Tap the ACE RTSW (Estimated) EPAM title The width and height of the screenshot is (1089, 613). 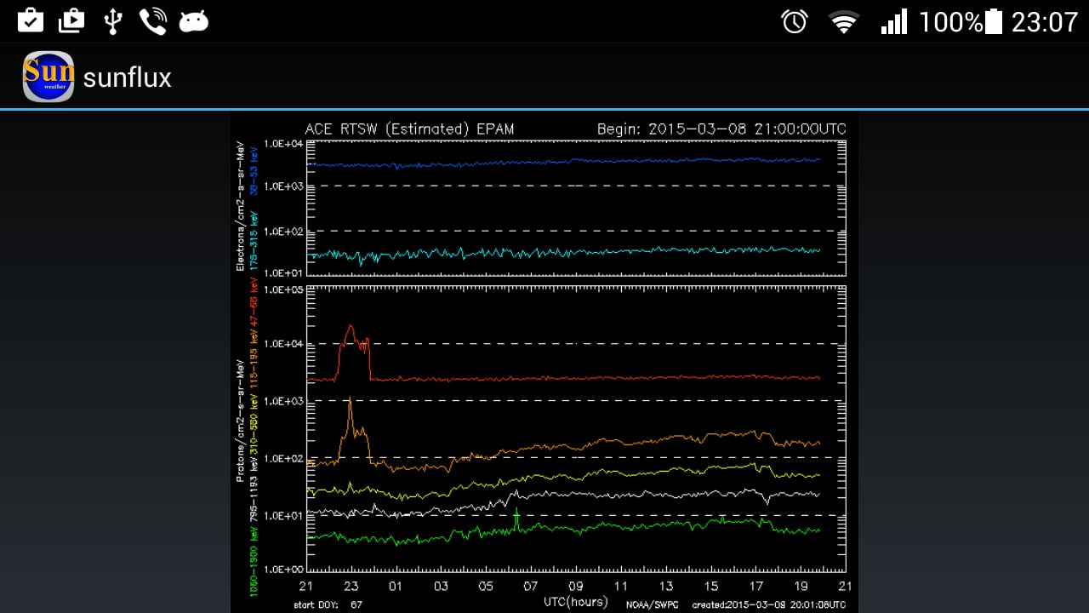(x=409, y=129)
